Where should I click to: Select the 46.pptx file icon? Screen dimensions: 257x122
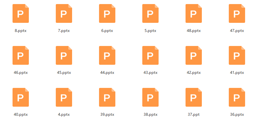click(x=21, y=55)
